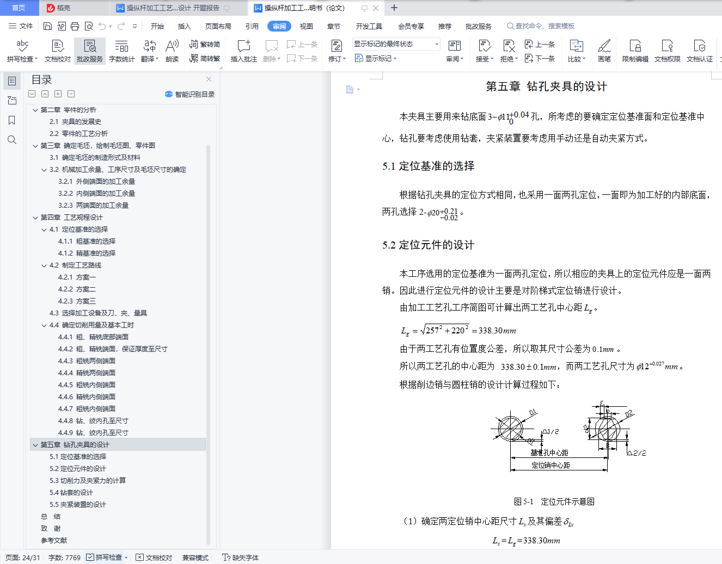This screenshot has height=564, width=722.
Task: Click the up-chevron box icon under 目录
Action: pos(45,94)
